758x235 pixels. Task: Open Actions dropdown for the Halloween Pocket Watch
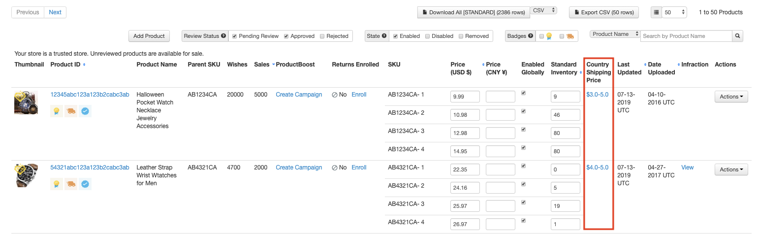pos(731,97)
